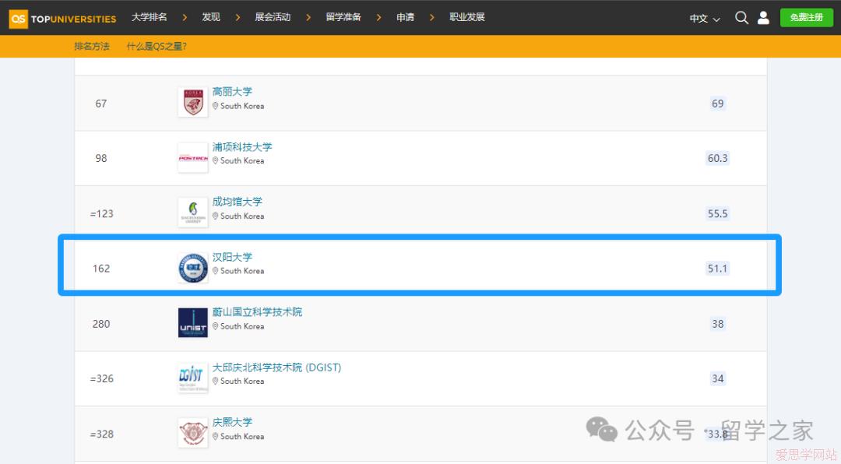
Task: Click the score 34 for DGIST
Action: [x=718, y=378]
